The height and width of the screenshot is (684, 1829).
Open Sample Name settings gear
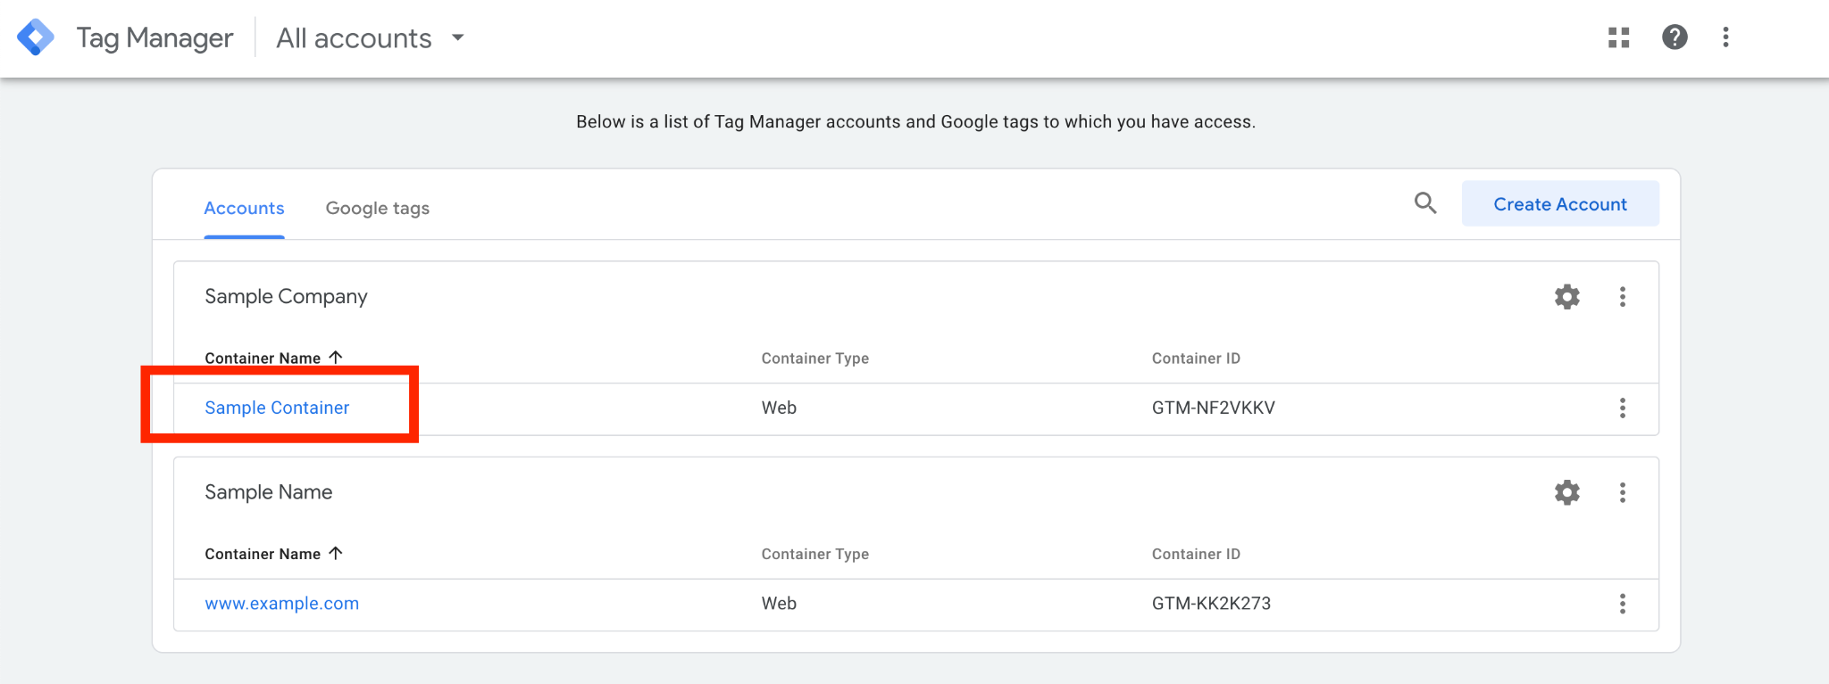(x=1567, y=492)
